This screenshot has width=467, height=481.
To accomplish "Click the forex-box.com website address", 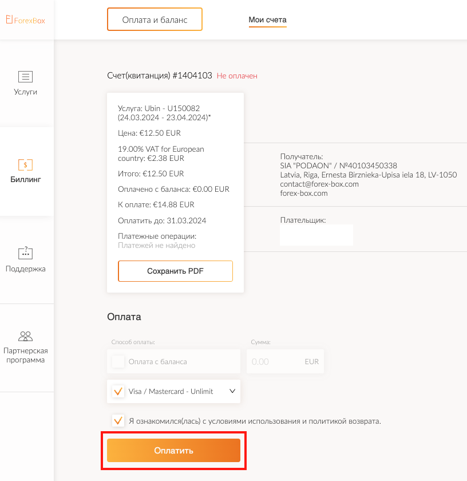I will [303, 193].
